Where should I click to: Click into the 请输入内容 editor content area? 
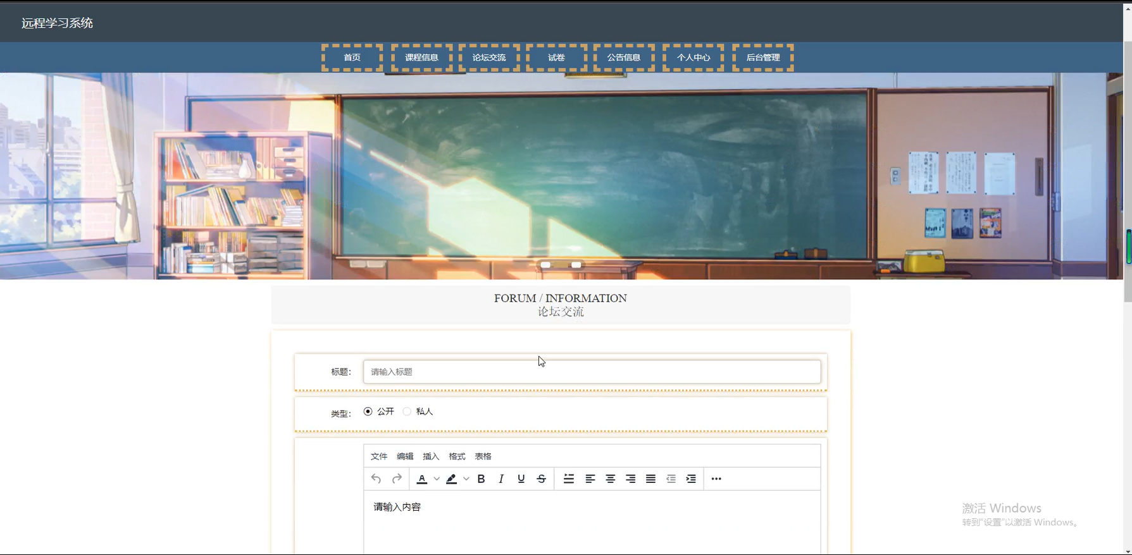(592, 523)
